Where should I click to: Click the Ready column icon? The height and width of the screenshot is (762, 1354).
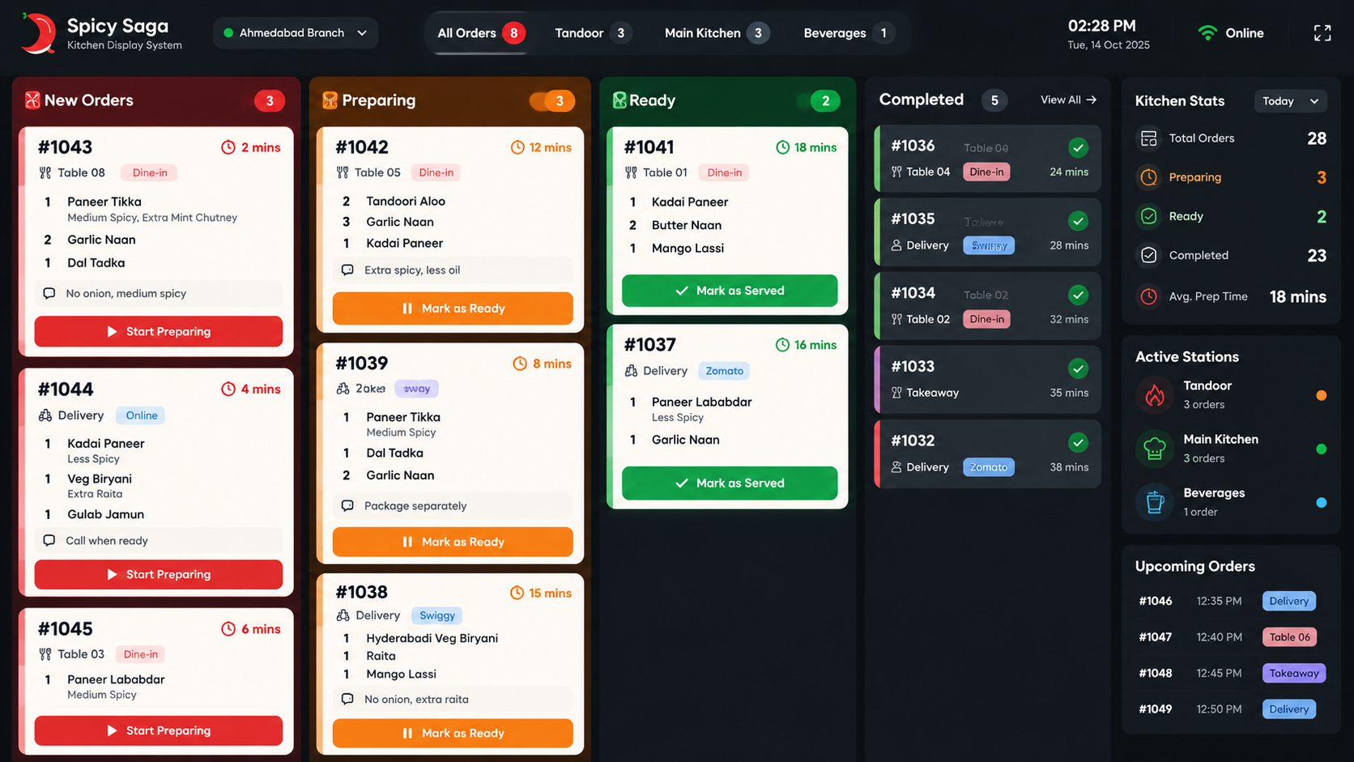(x=620, y=100)
